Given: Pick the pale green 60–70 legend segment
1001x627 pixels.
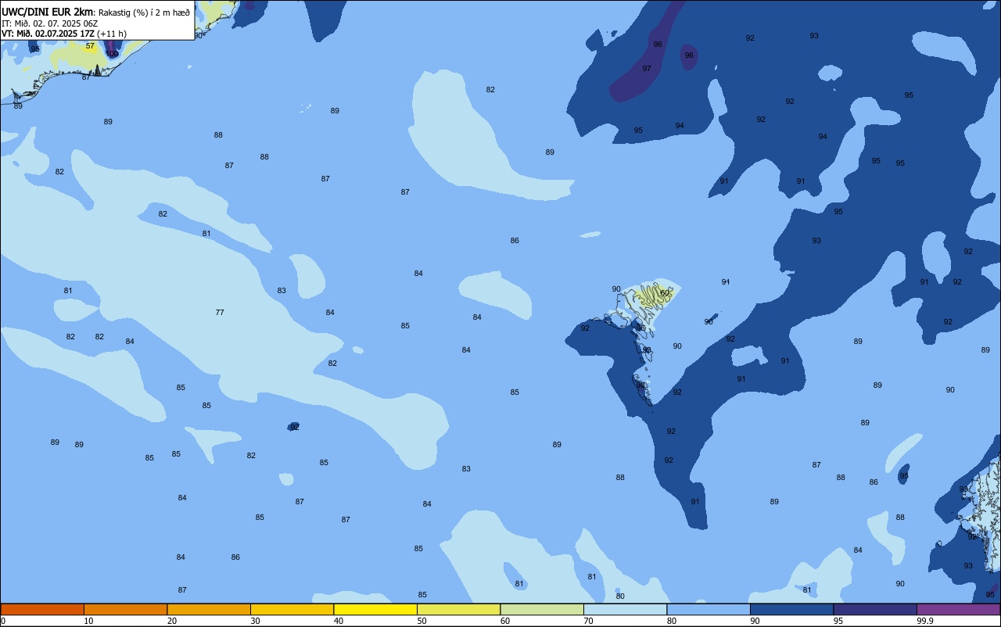Looking at the screenshot, I should pos(542,609).
